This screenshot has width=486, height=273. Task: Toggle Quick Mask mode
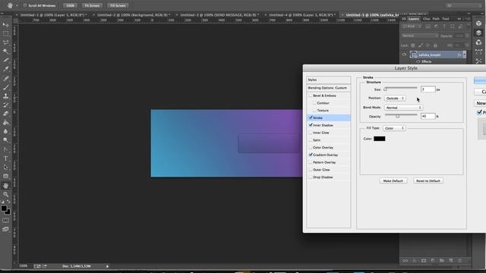click(5, 221)
